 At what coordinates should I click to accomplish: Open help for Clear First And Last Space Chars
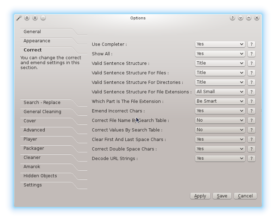pyautogui.click(x=251, y=140)
